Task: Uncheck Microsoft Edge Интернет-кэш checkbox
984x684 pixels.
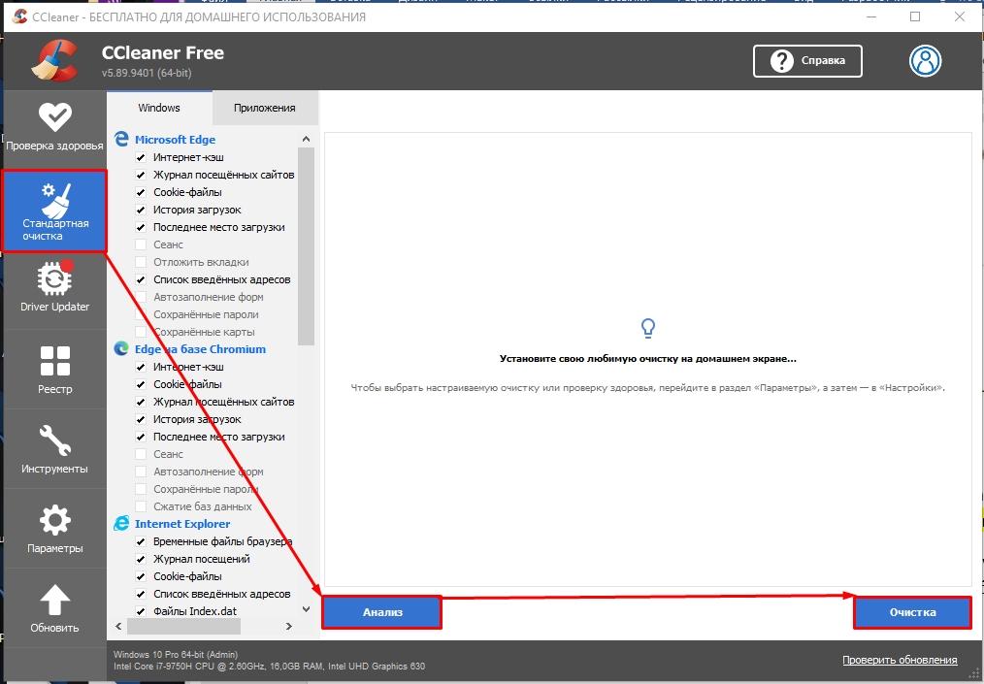Action: click(141, 157)
